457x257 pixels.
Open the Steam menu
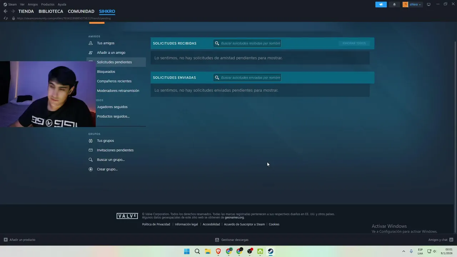[12, 4]
